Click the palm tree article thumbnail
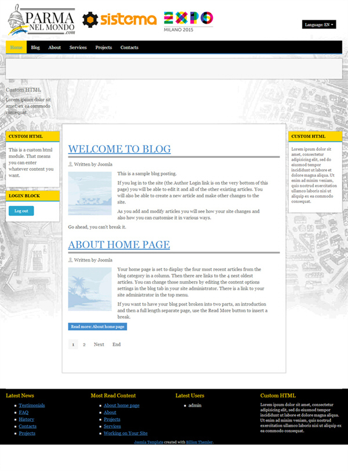 (90, 289)
